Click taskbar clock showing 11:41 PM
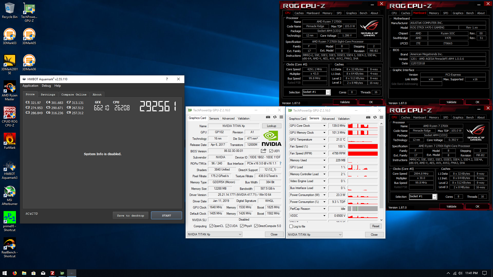This screenshot has width=493, height=277. (x=471, y=273)
